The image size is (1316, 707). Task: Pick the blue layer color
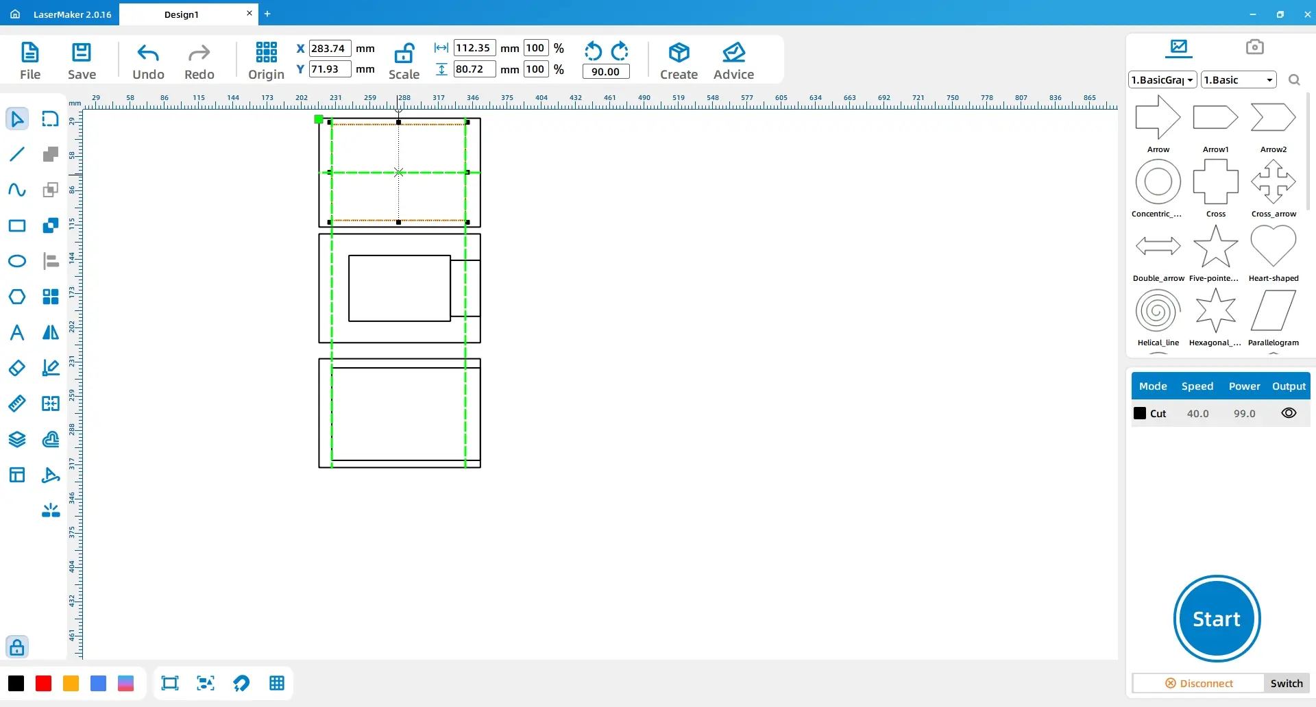(x=98, y=683)
